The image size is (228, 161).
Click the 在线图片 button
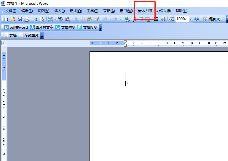[x=29, y=35]
